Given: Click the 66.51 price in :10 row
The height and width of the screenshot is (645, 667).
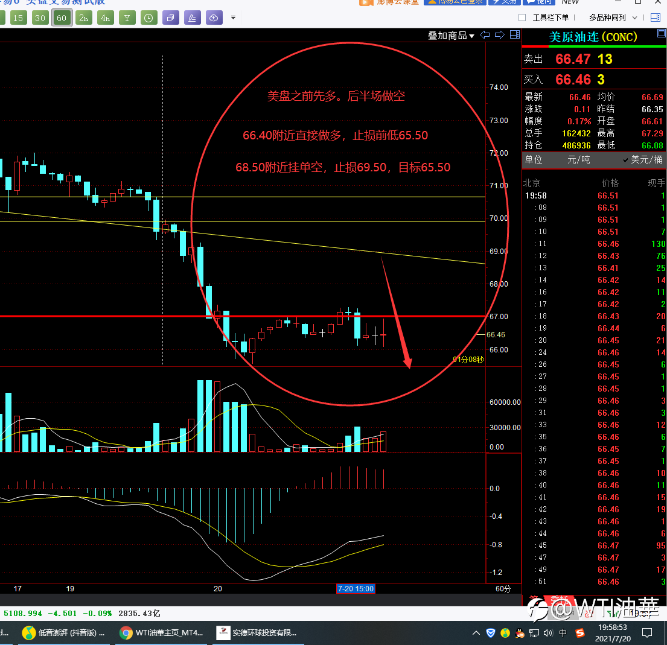Looking at the screenshot, I should point(608,232).
